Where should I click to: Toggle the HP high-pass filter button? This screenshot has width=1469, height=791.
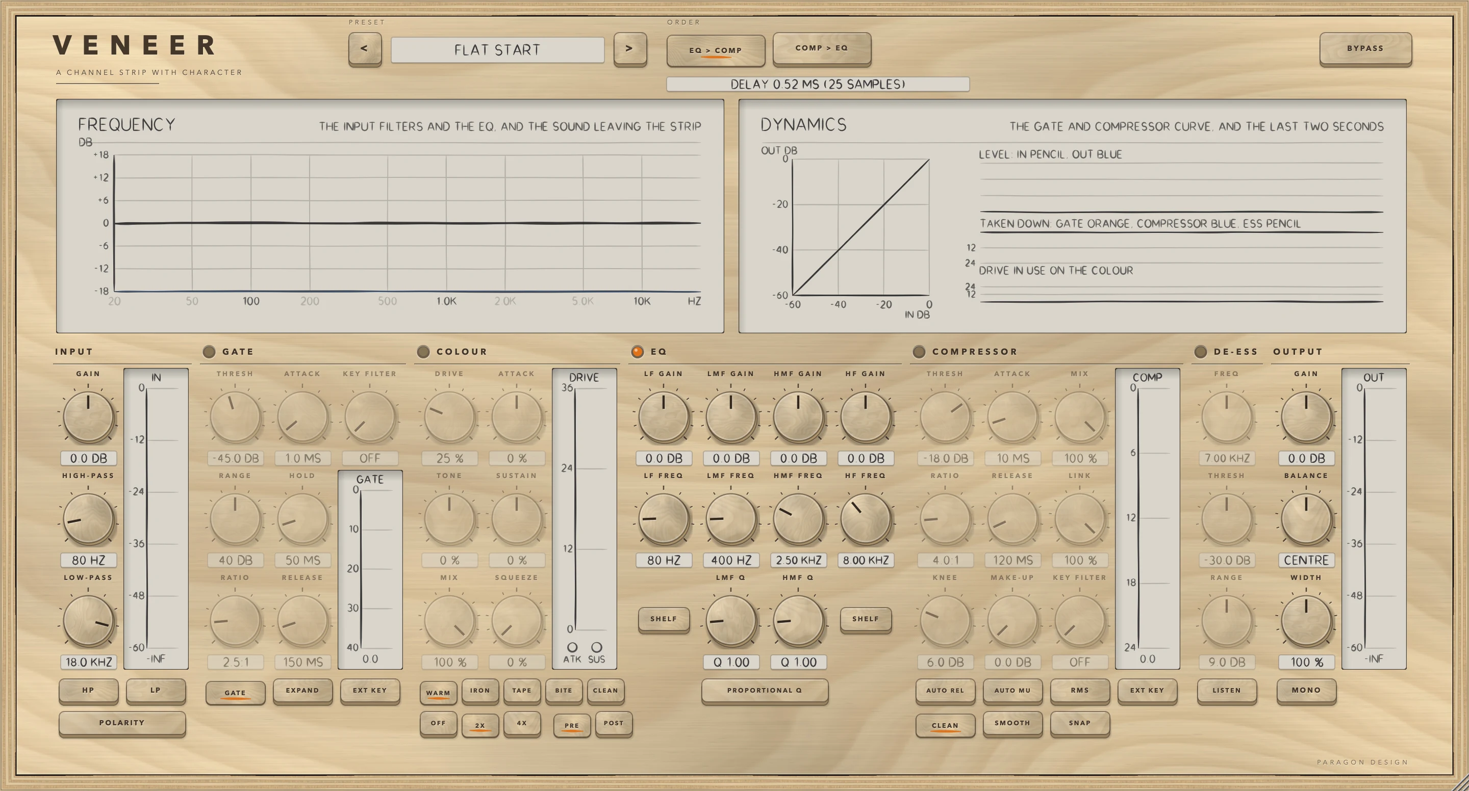[x=88, y=690]
